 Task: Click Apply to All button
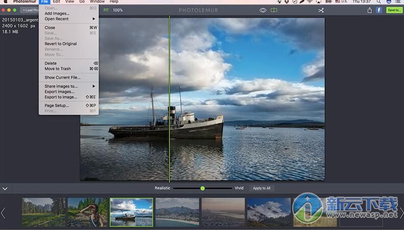click(262, 188)
